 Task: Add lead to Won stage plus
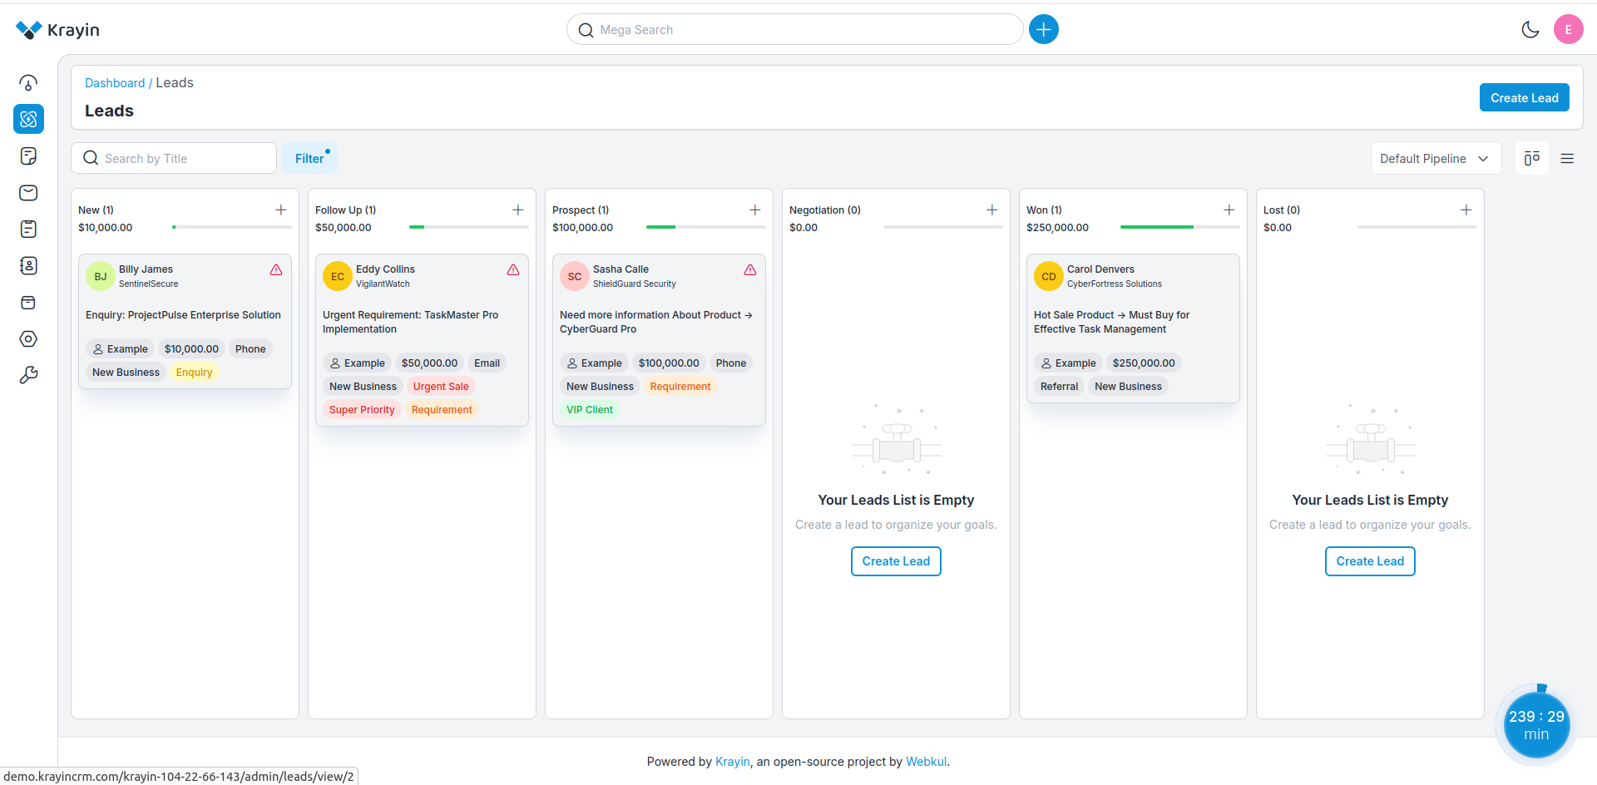[1229, 210]
